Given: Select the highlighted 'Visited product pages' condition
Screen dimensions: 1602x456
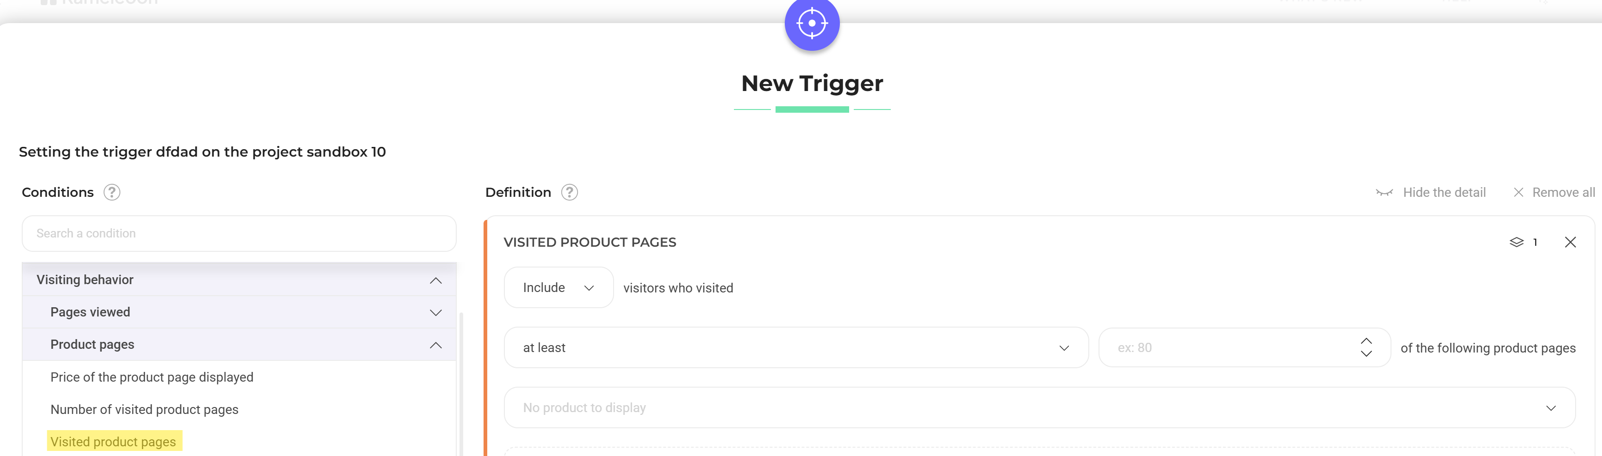Looking at the screenshot, I should click(113, 442).
